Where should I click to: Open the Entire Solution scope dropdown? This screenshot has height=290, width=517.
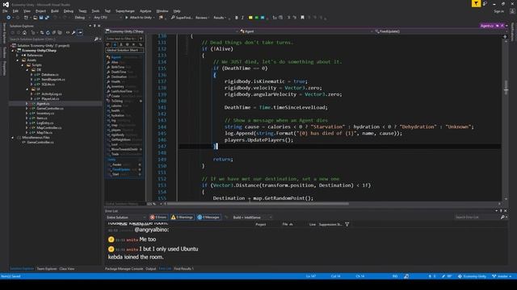[x=126, y=217]
